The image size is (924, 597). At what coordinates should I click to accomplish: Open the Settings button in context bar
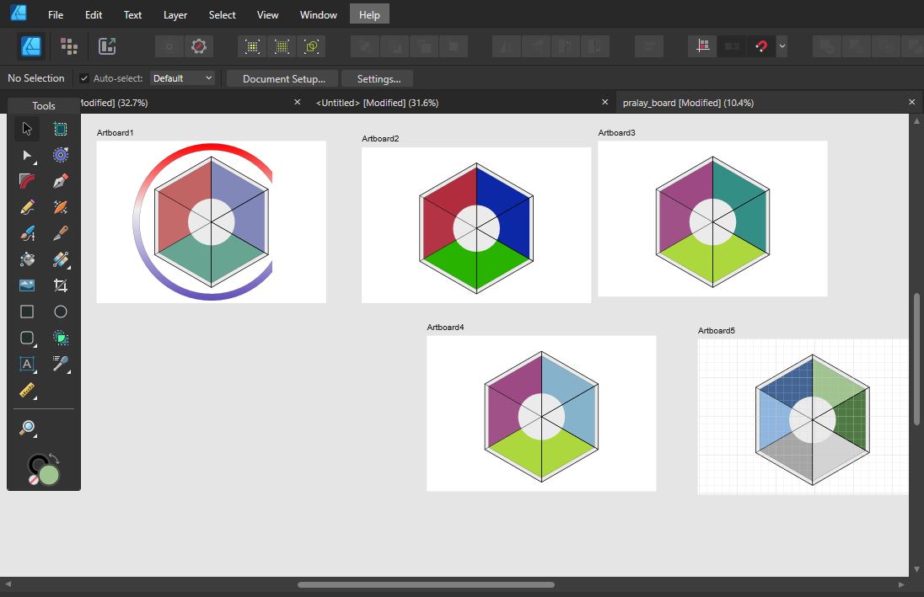378,78
